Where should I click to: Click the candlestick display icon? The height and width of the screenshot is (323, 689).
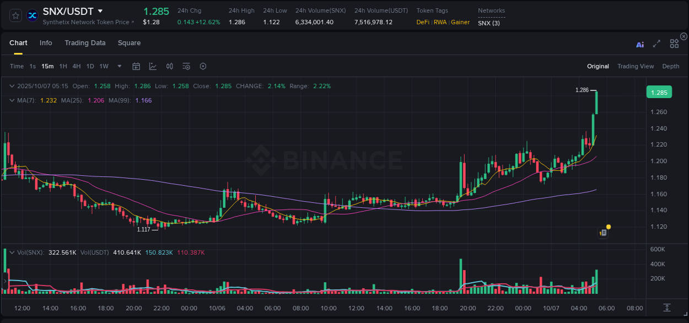coord(169,66)
